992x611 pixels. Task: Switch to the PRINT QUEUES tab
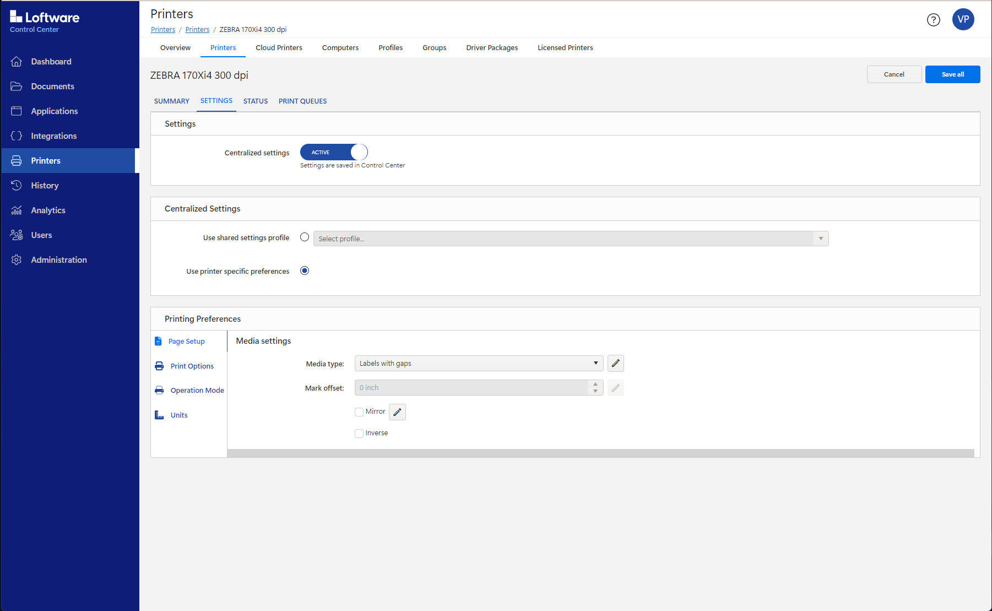pyautogui.click(x=302, y=101)
